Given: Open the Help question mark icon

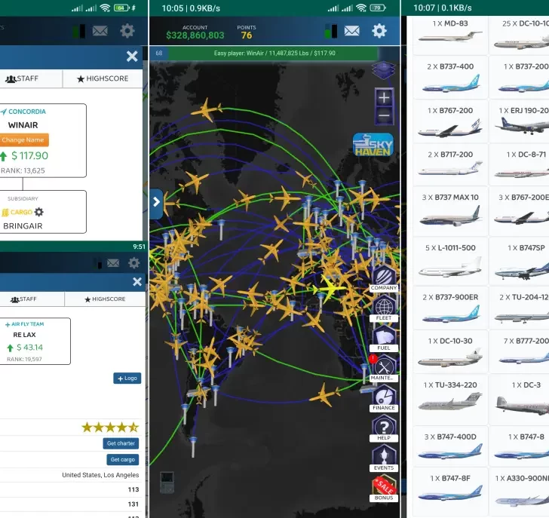Looking at the screenshot, I should click(x=384, y=428).
